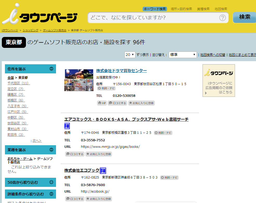The image size is (256, 203).
Task: Open the iタウンページ breadcrumb link
Action: pyautogui.click(x=10, y=30)
